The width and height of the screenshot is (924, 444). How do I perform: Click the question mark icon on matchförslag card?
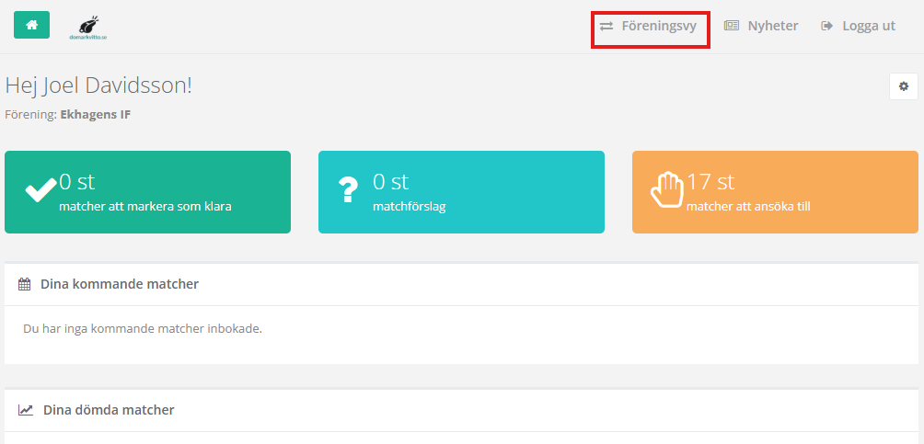pyautogui.click(x=348, y=189)
